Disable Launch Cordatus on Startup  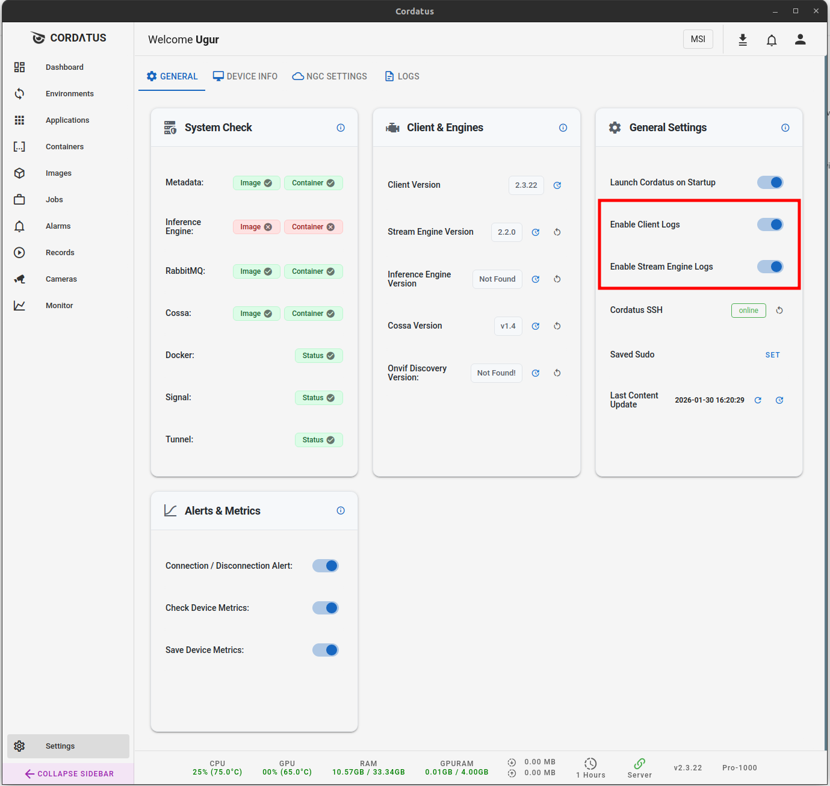coord(770,182)
